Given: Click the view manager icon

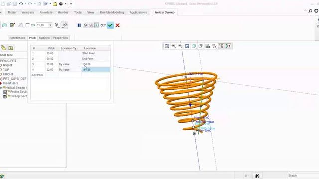Looking at the screenshot, I should click(x=208, y=46).
